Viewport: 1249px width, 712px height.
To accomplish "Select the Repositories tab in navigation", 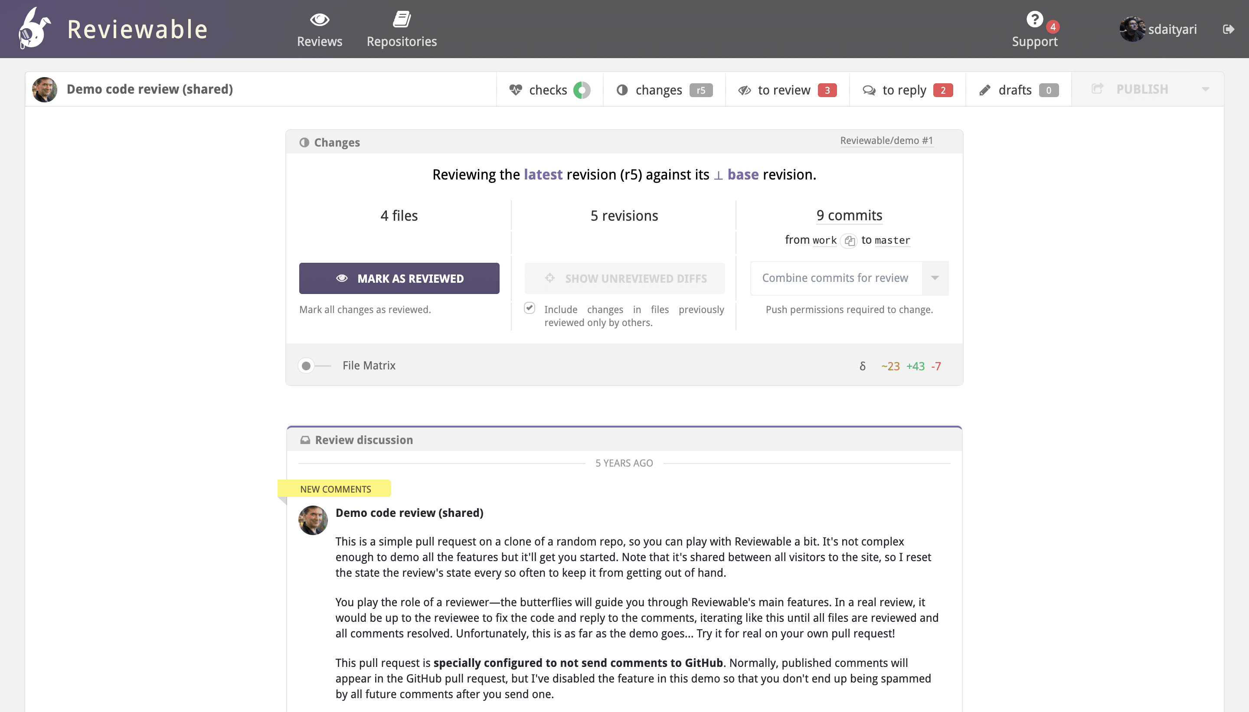I will pyautogui.click(x=402, y=29).
